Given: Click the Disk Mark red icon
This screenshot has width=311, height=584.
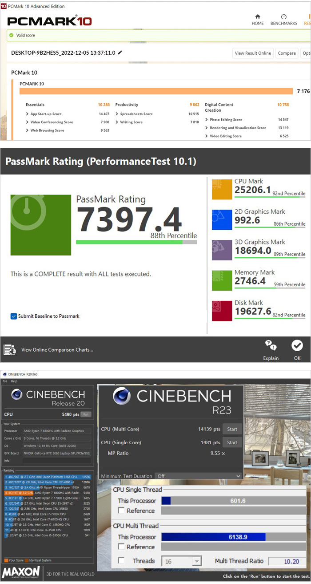Looking at the screenshot, I should 222,311.
